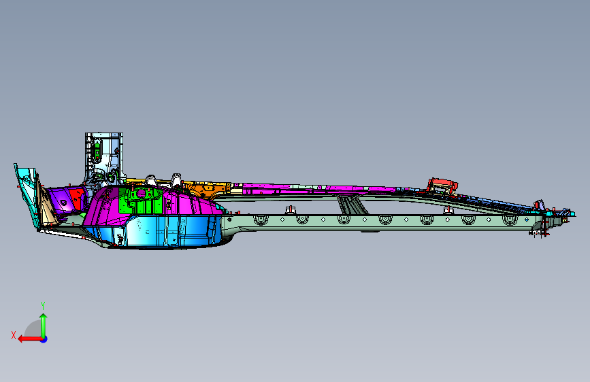Click the 'X' axis label

click(x=14, y=335)
